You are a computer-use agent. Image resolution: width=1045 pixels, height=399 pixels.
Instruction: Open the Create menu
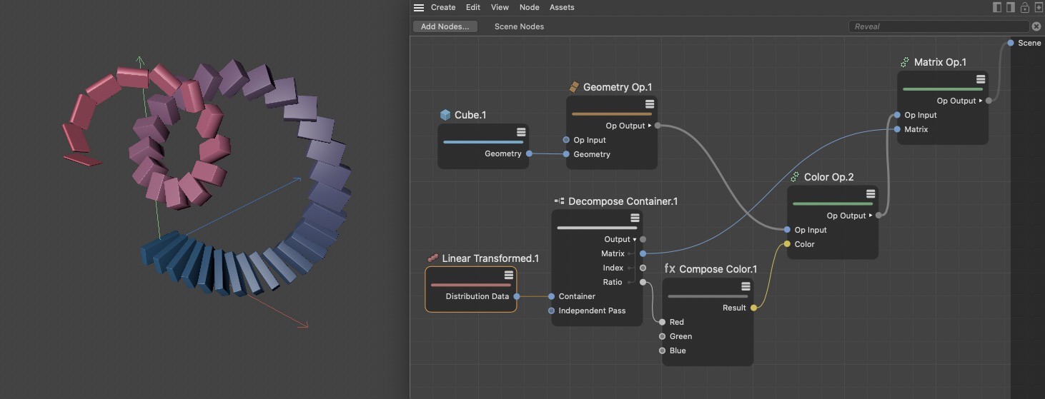tap(443, 7)
